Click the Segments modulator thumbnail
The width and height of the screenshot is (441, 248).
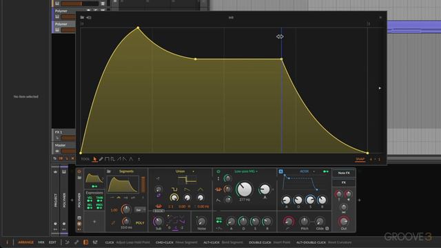(94, 178)
